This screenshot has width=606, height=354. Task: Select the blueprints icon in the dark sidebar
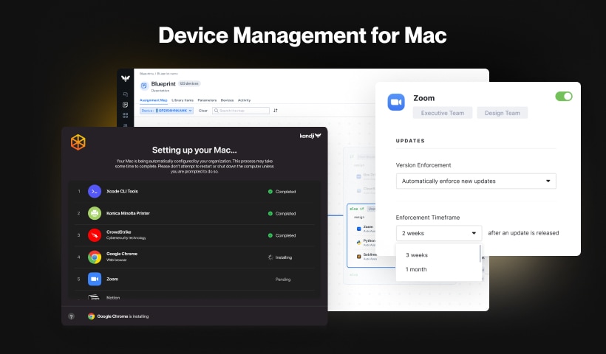pos(125,105)
